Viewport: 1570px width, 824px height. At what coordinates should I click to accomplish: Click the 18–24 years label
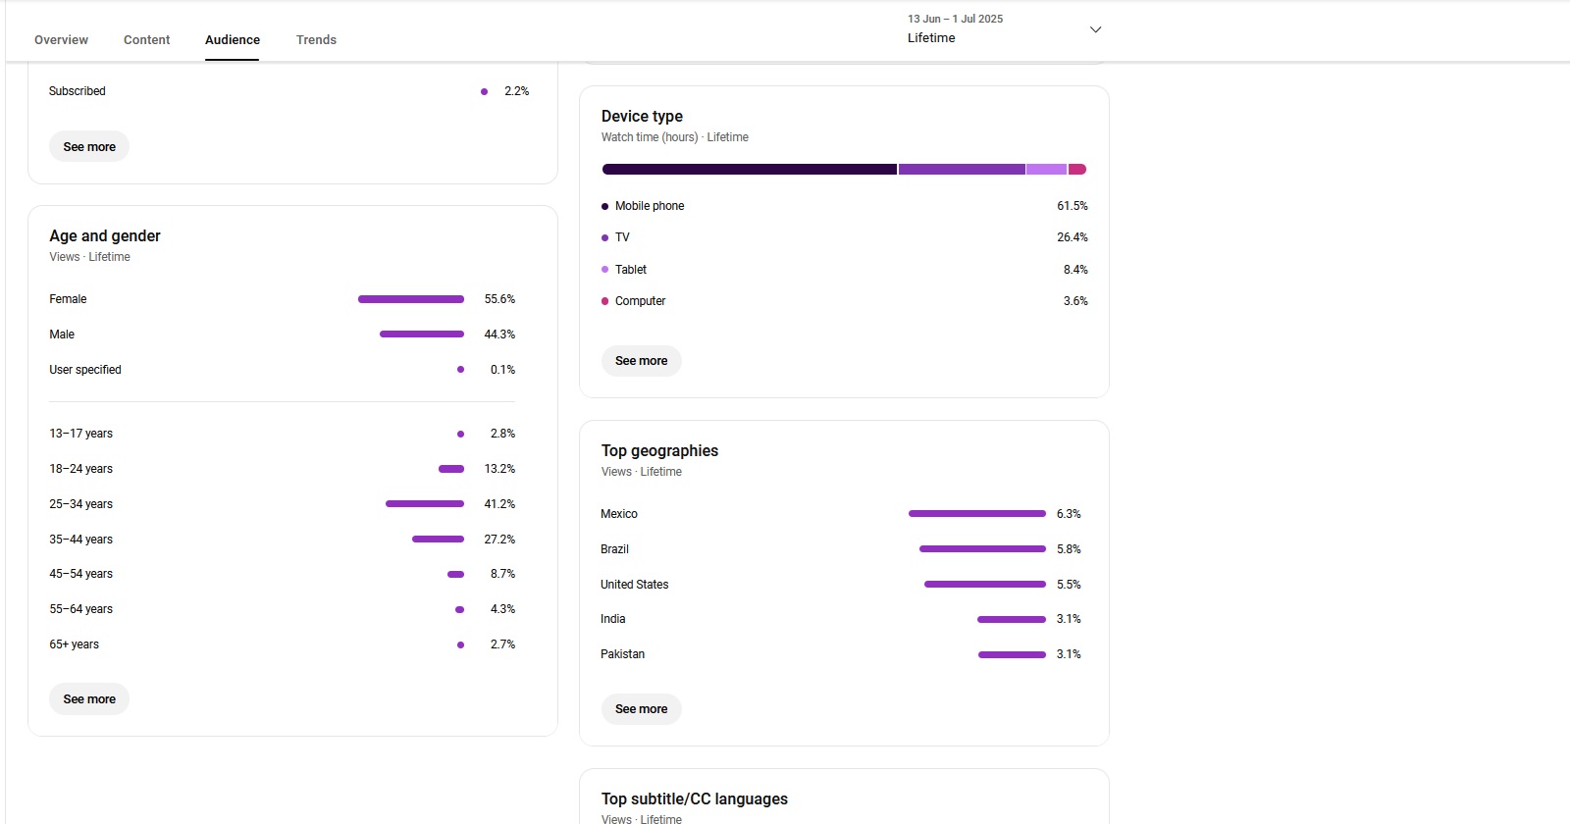[81, 469]
